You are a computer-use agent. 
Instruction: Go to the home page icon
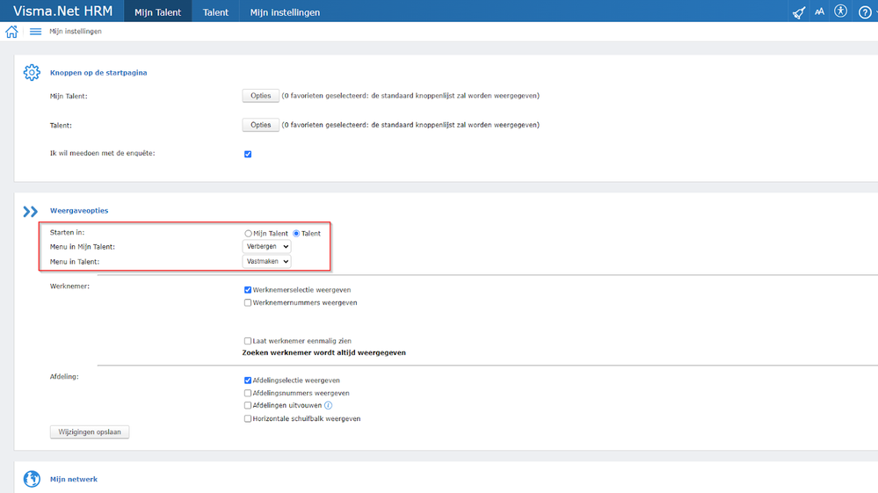click(x=11, y=32)
